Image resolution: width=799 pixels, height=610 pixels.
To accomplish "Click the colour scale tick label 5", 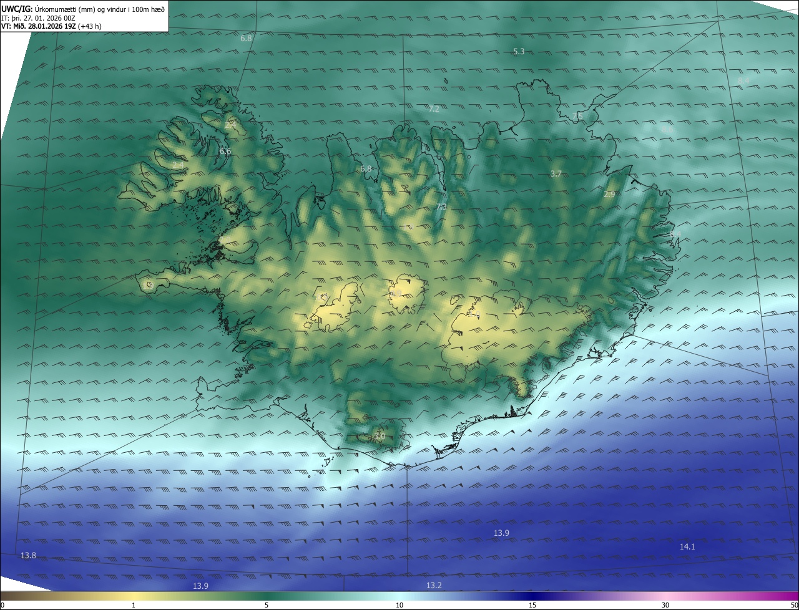I will (x=267, y=606).
